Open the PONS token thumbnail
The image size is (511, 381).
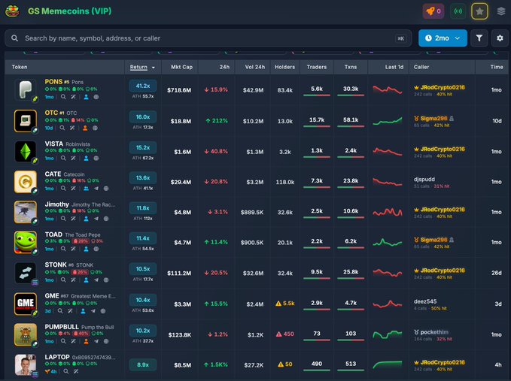coord(26,89)
